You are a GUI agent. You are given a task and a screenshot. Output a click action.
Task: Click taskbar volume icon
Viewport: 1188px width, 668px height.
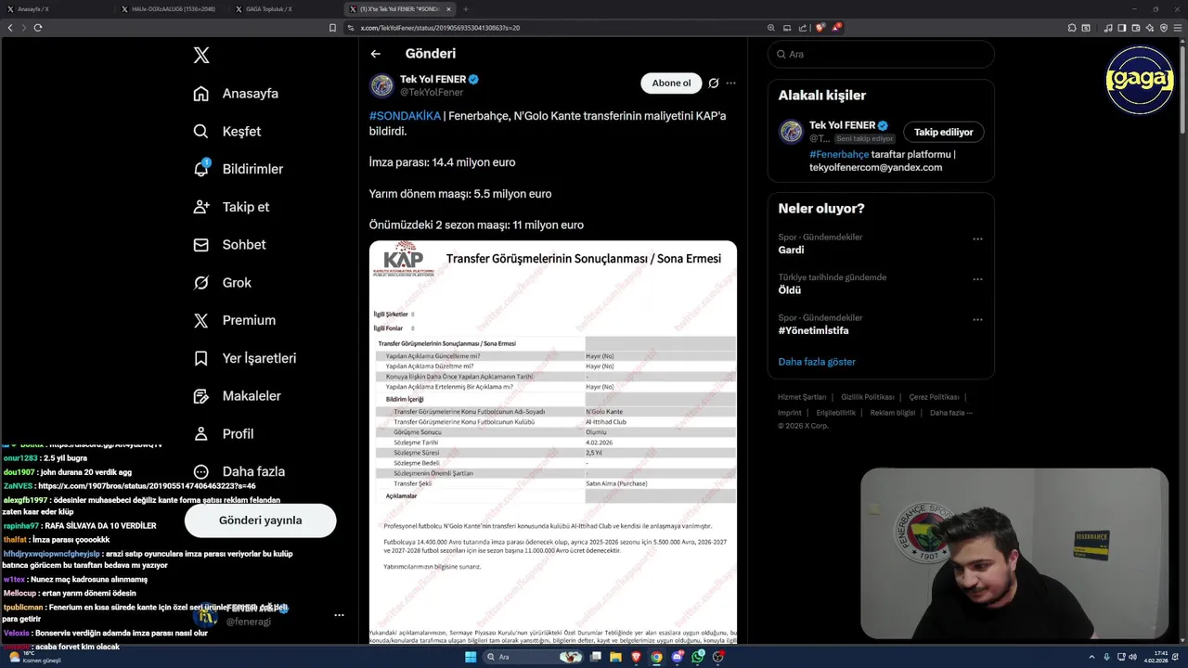tap(1132, 657)
